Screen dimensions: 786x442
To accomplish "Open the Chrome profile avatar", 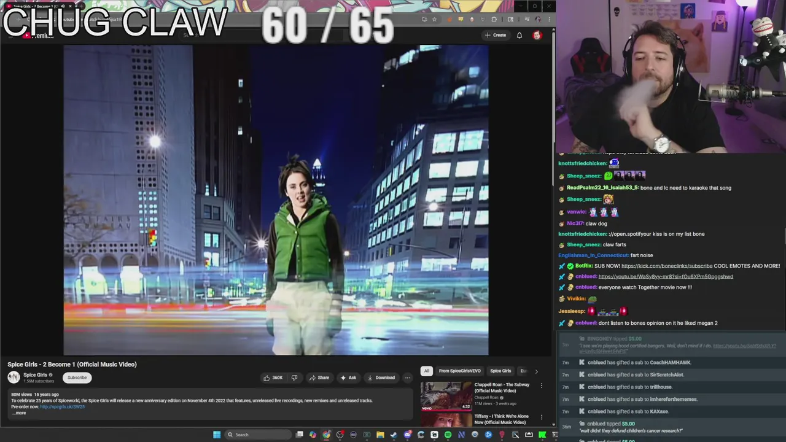I will click(538, 19).
